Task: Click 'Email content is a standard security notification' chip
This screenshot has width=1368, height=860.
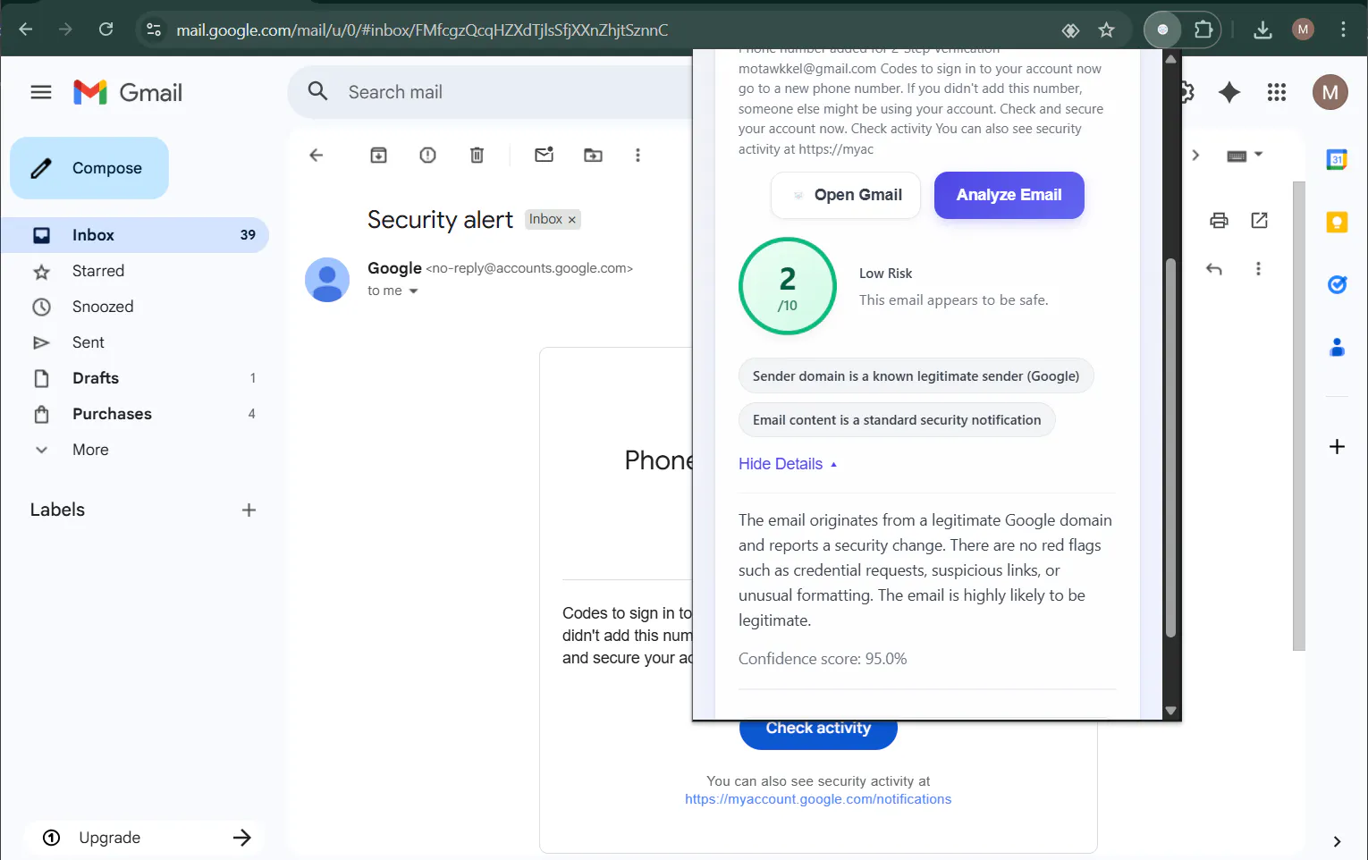Action: coord(897,420)
